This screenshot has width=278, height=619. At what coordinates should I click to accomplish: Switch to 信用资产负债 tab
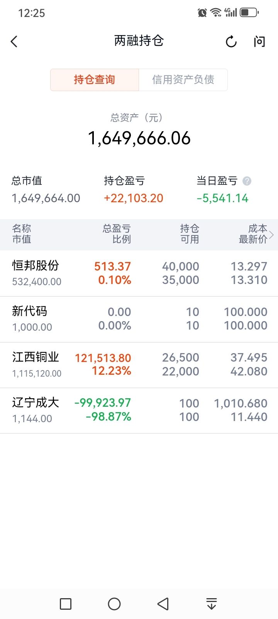point(183,80)
